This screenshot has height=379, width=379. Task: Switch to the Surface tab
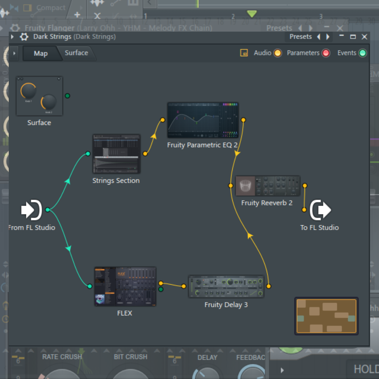[77, 53]
